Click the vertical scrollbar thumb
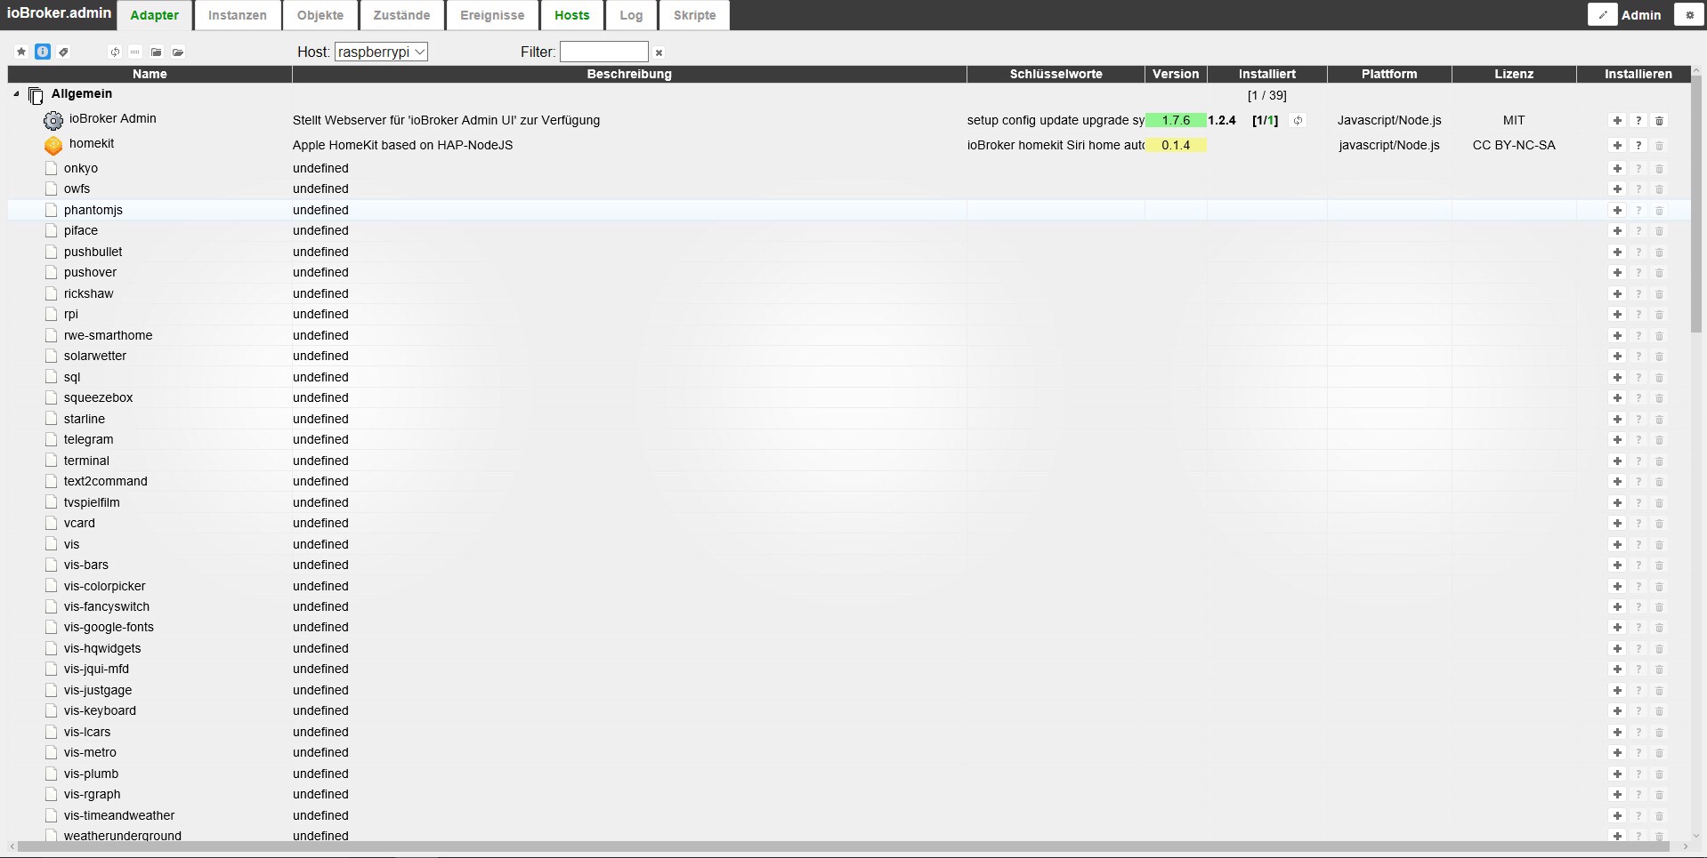The image size is (1707, 858). tap(1696, 204)
